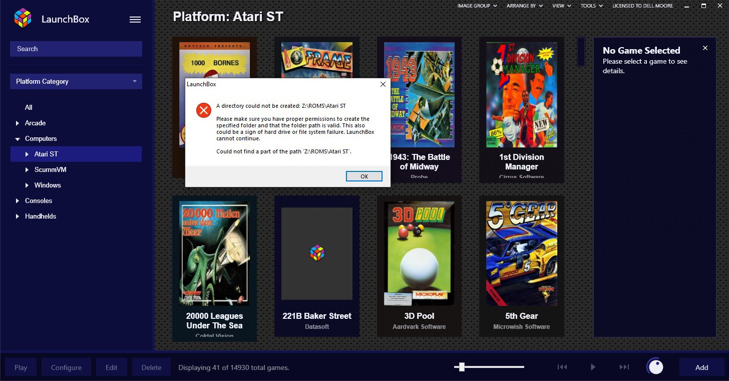Maximize the LaunchBox window
This screenshot has height=381, width=729.
(x=703, y=6)
